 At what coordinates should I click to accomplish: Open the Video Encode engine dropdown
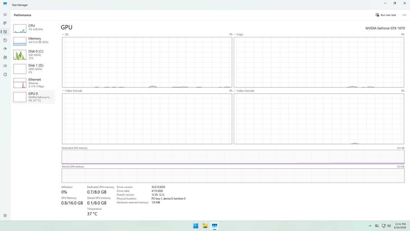(72, 91)
